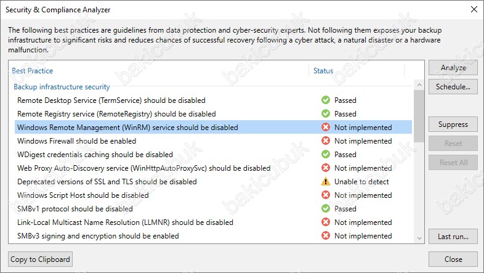Suppress the selected best practice
Viewport: 484px width, 273px height.
tap(453, 124)
